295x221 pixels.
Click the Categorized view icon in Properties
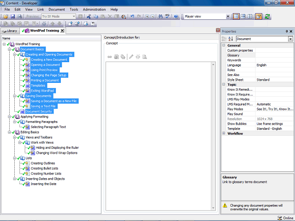click(x=224, y=39)
